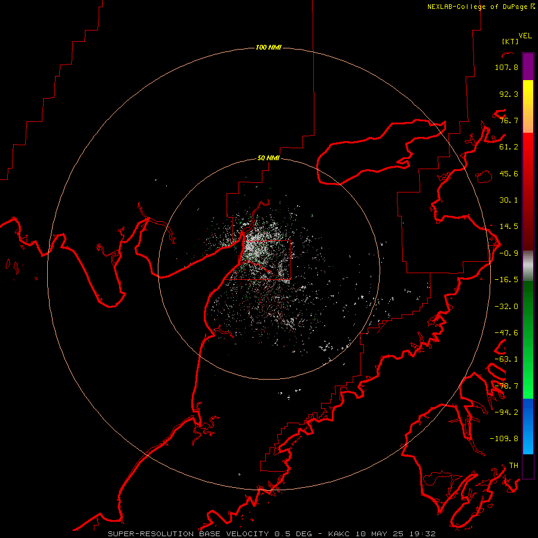The image size is (538, 538).
Task: Click the -16.5 velocity scale value
Action: (x=506, y=280)
